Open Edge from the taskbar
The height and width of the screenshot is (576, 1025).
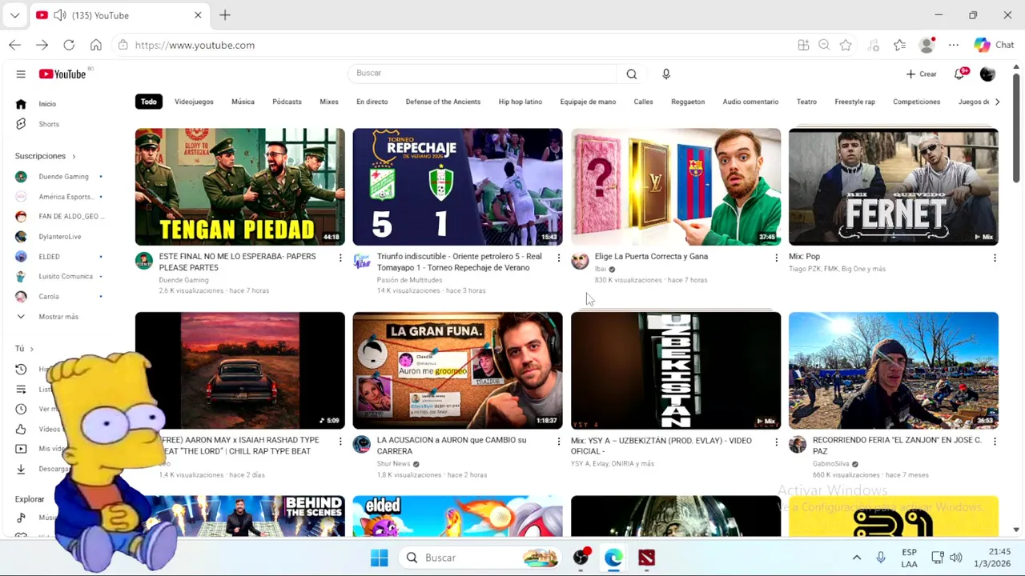[x=613, y=558]
